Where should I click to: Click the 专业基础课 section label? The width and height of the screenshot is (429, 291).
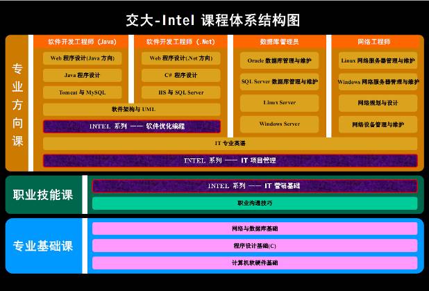click(42, 247)
